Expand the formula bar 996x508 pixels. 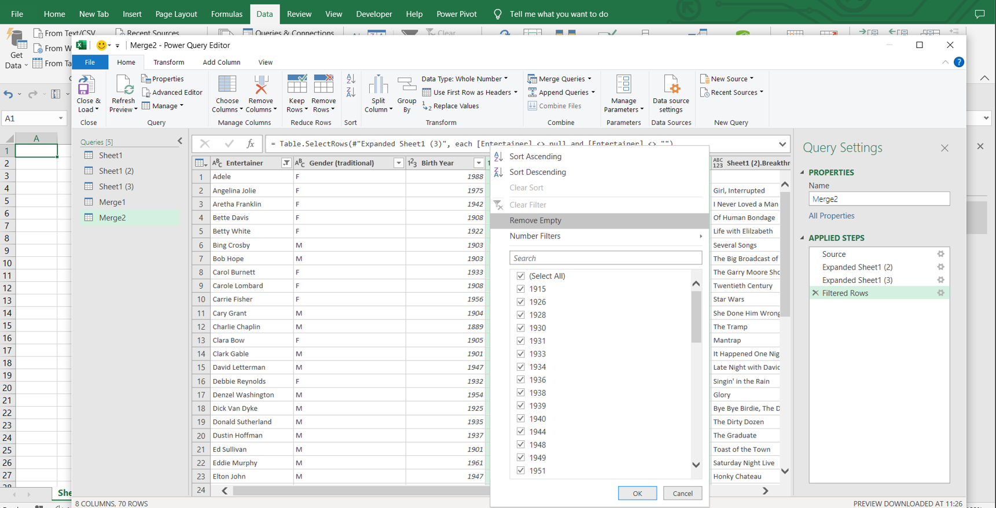pyautogui.click(x=782, y=144)
